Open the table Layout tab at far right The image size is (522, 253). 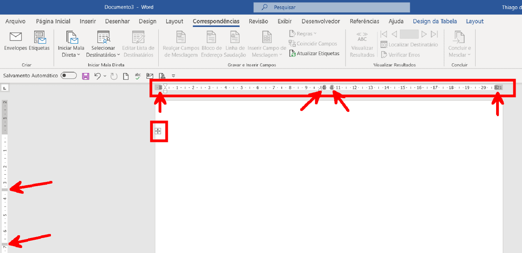tap(475, 21)
